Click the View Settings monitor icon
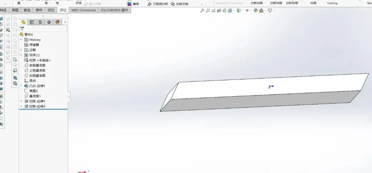Image resolution: width=372 pixels, height=173 pixels. 270,11
